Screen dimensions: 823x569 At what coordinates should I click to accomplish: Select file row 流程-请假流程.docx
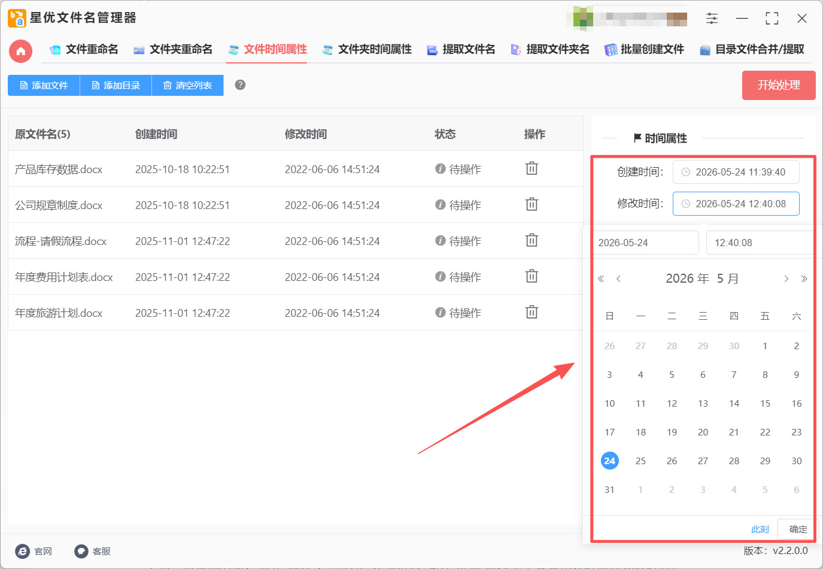(x=295, y=241)
